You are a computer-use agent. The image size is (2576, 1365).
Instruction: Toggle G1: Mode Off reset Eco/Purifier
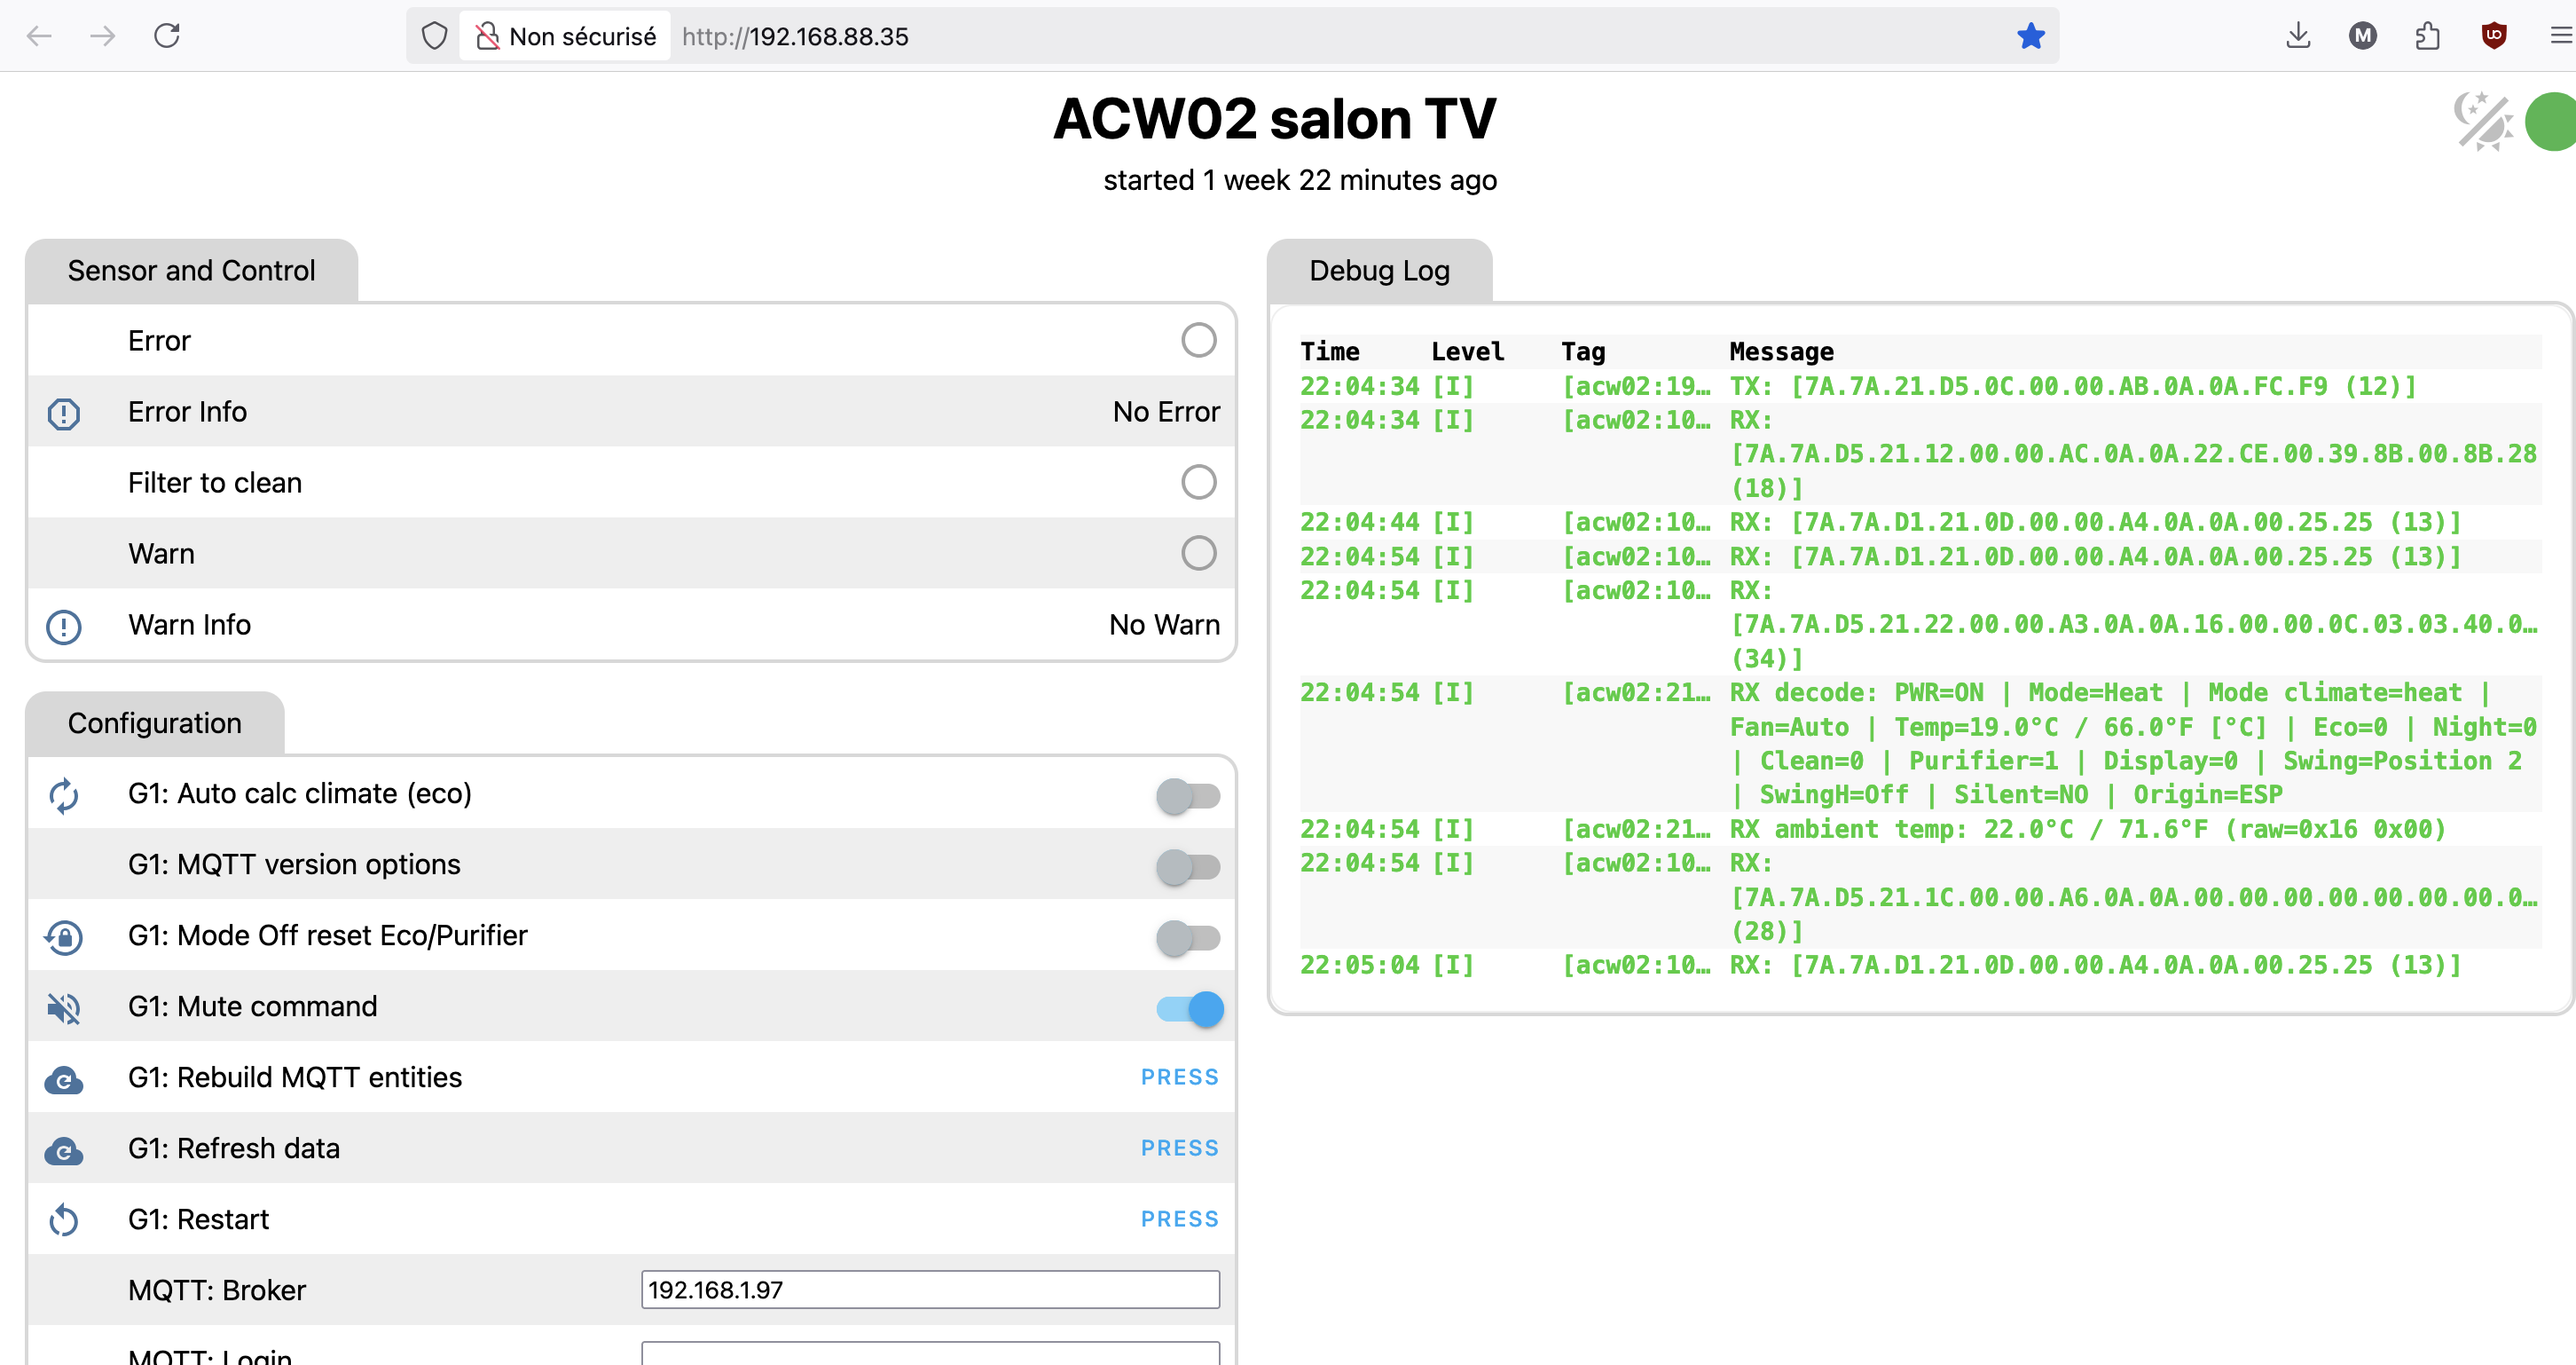[1188, 938]
